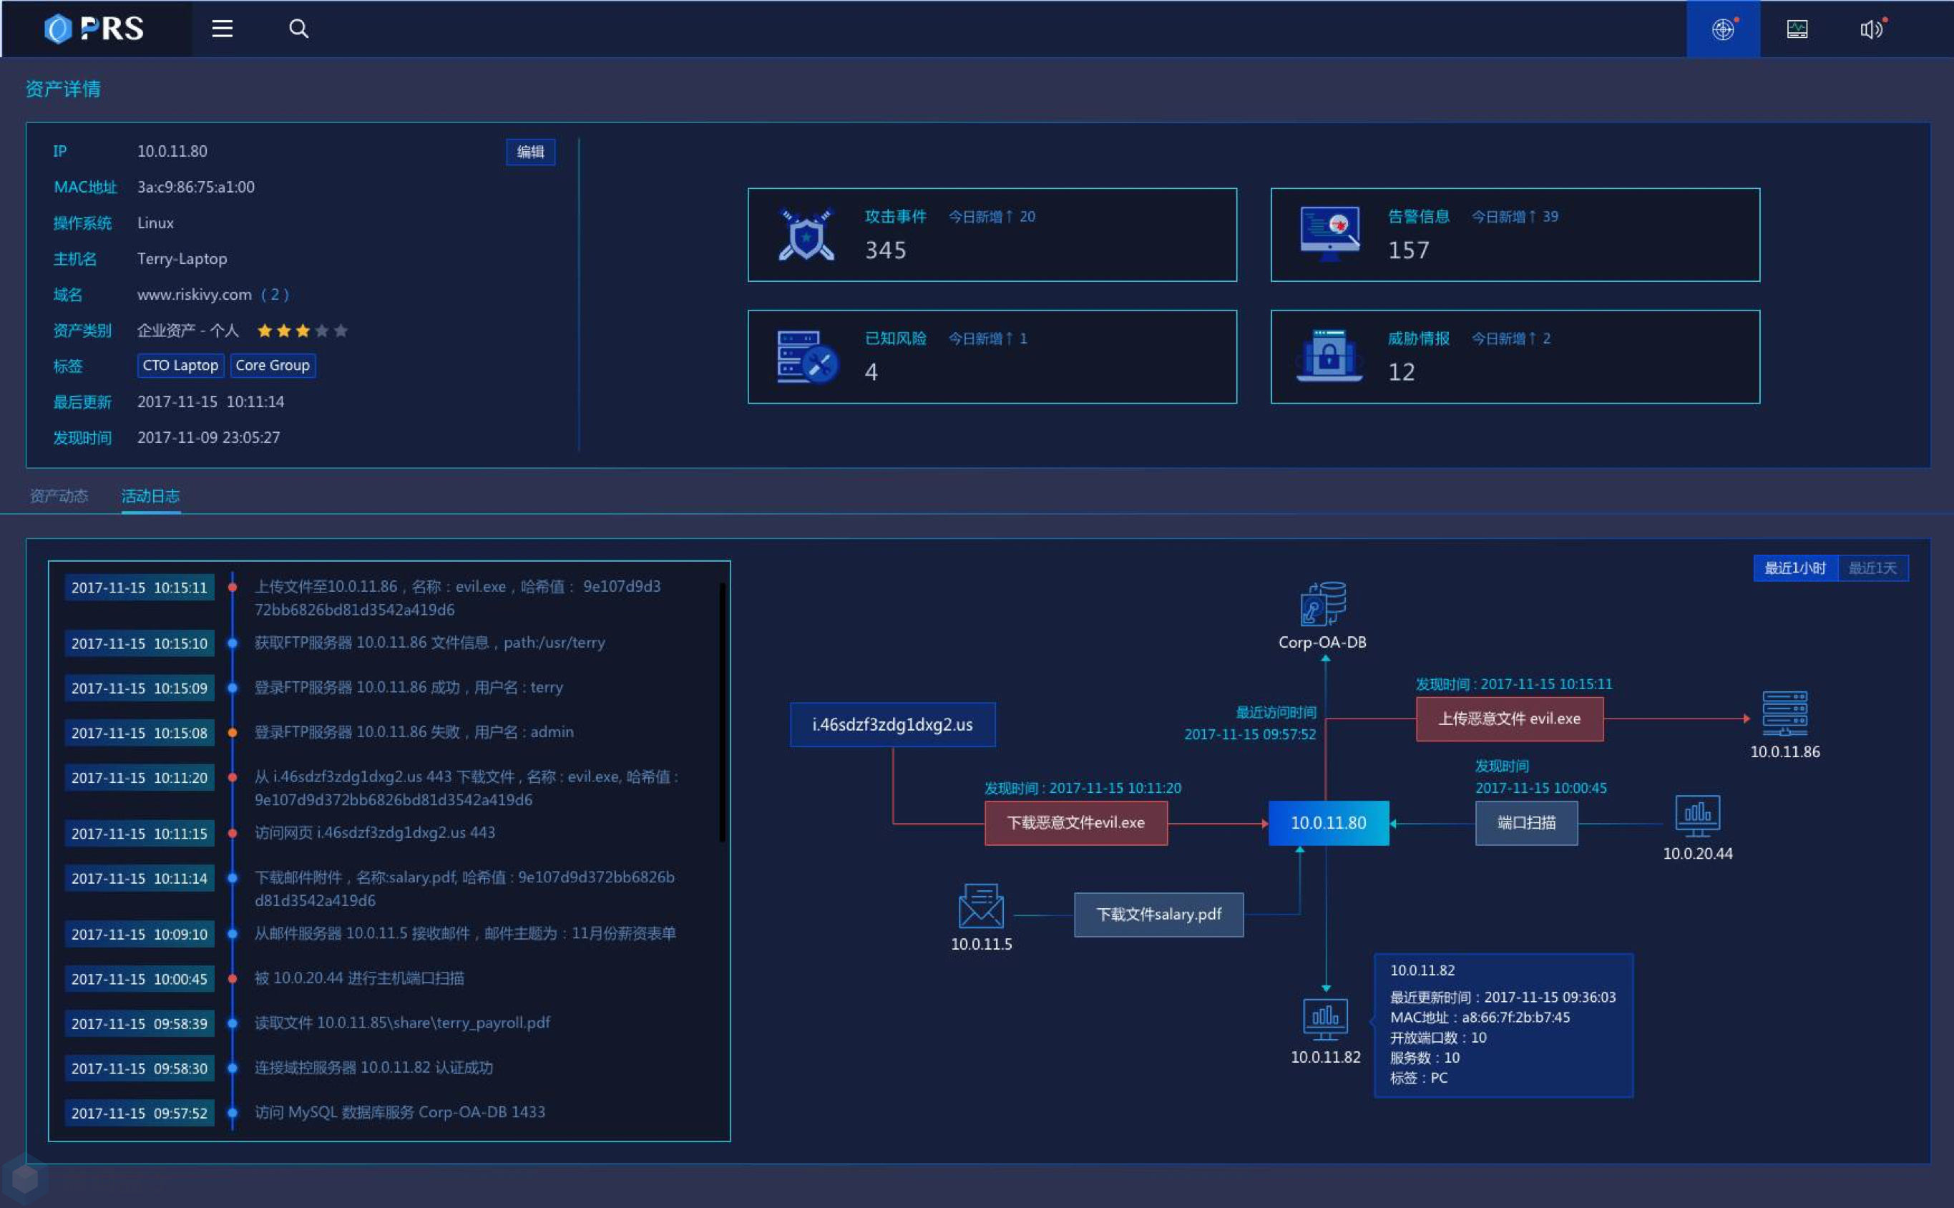
Task: Click the Corp-OA-DB database node icon
Action: coord(1322,604)
